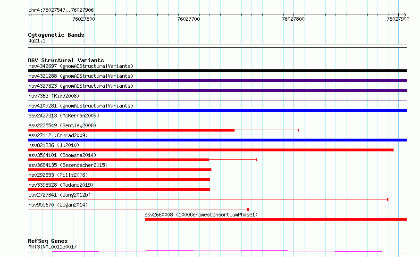Click esv2660008 (1000GenomesConsortiumPhase1) label

pos(201,215)
